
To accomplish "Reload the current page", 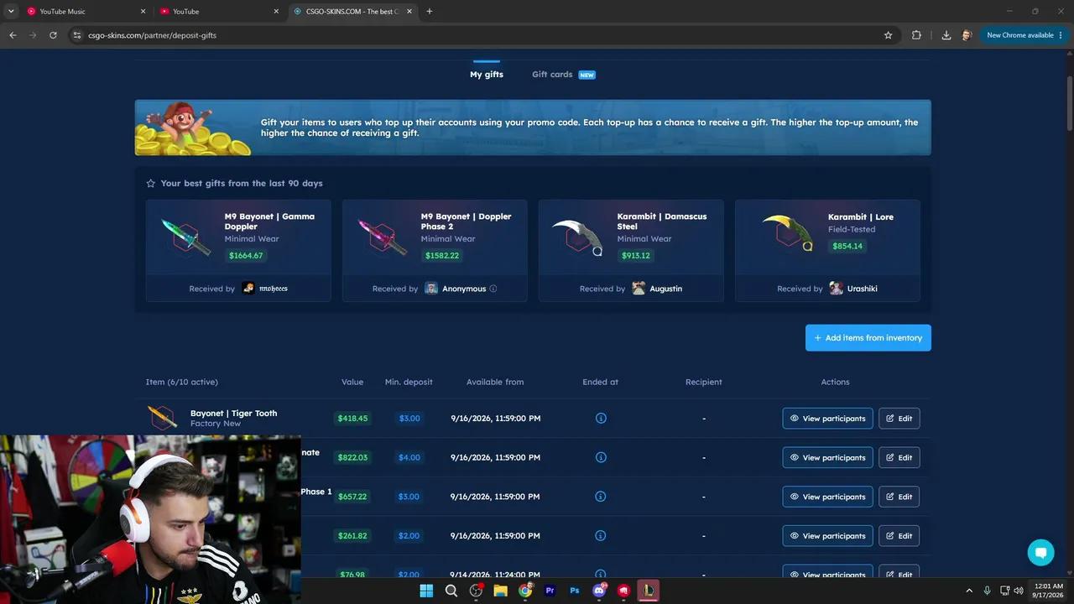I will (x=53, y=35).
